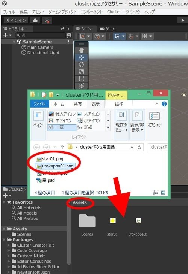
Task: Toggle grid snapping button
Action: (131, 36)
